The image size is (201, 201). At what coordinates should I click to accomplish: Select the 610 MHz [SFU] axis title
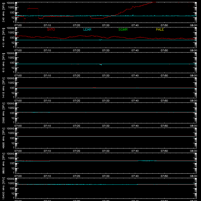[x=4, y=63]
